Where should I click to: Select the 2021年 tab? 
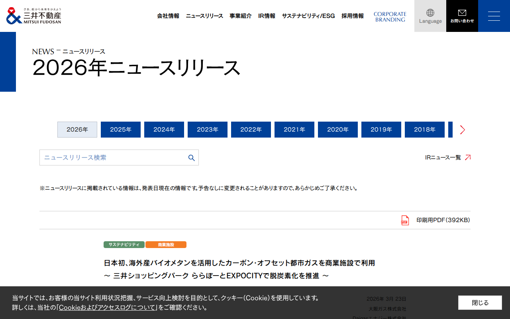tap(294, 130)
